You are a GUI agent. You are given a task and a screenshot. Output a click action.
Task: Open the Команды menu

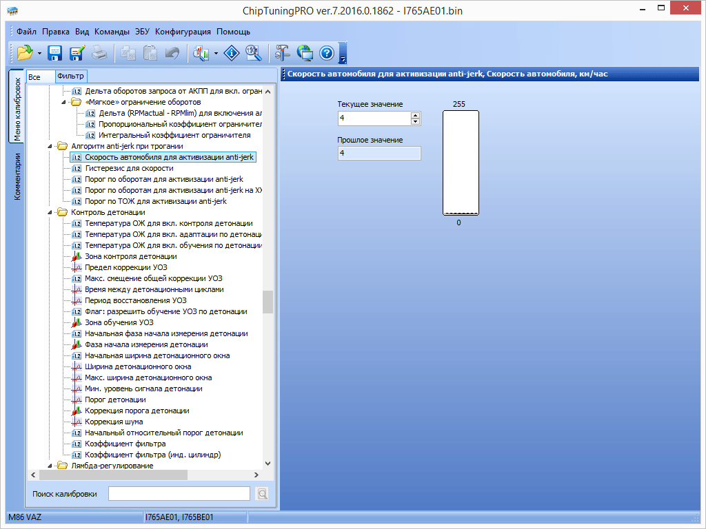(112, 32)
